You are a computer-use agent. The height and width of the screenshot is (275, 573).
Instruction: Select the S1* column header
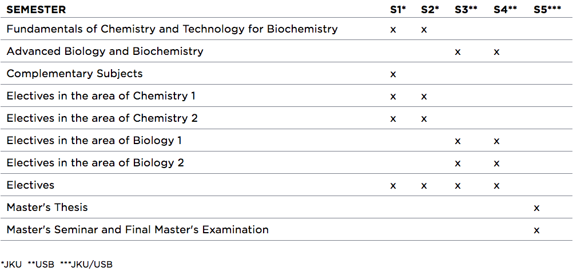pos(397,10)
